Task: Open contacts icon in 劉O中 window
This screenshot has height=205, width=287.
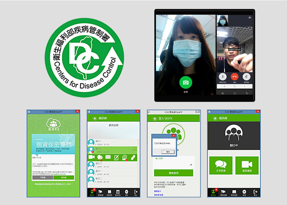Action: (213, 192)
